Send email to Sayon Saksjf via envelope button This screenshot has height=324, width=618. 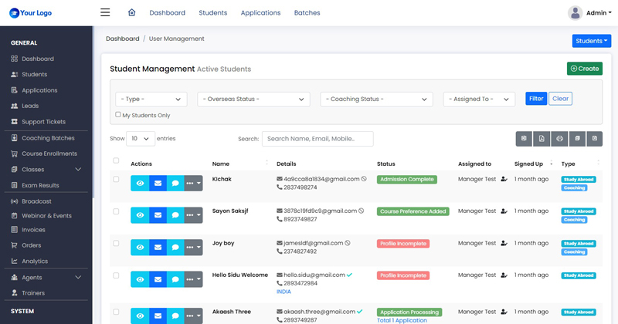pyautogui.click(x=158, y=215)
